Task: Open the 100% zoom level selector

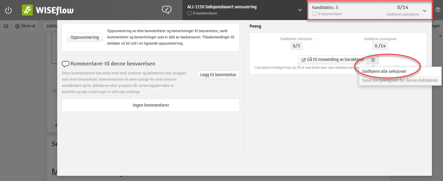Action: (50, 26)
